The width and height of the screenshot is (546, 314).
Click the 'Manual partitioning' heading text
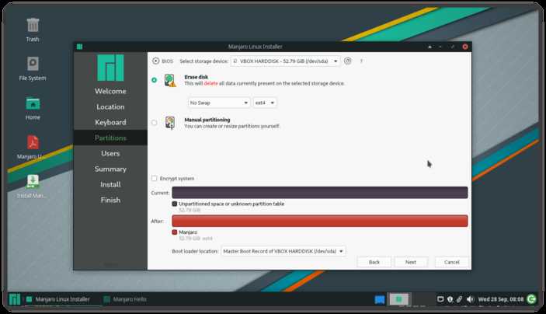(x=207, y=120)
